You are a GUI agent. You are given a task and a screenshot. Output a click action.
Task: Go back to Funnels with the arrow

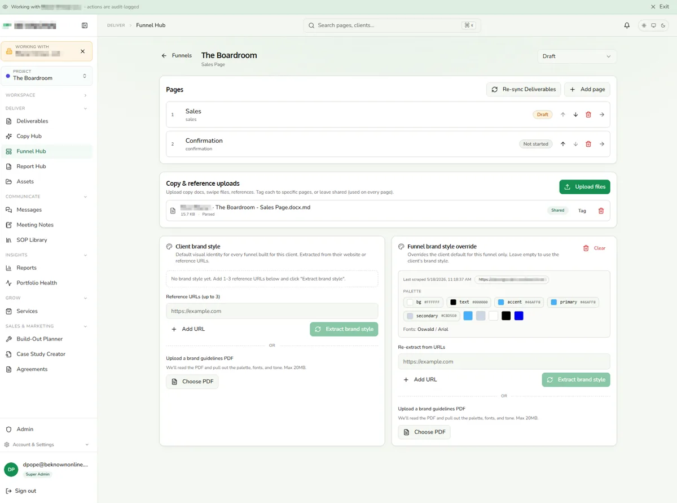[177, 55]
